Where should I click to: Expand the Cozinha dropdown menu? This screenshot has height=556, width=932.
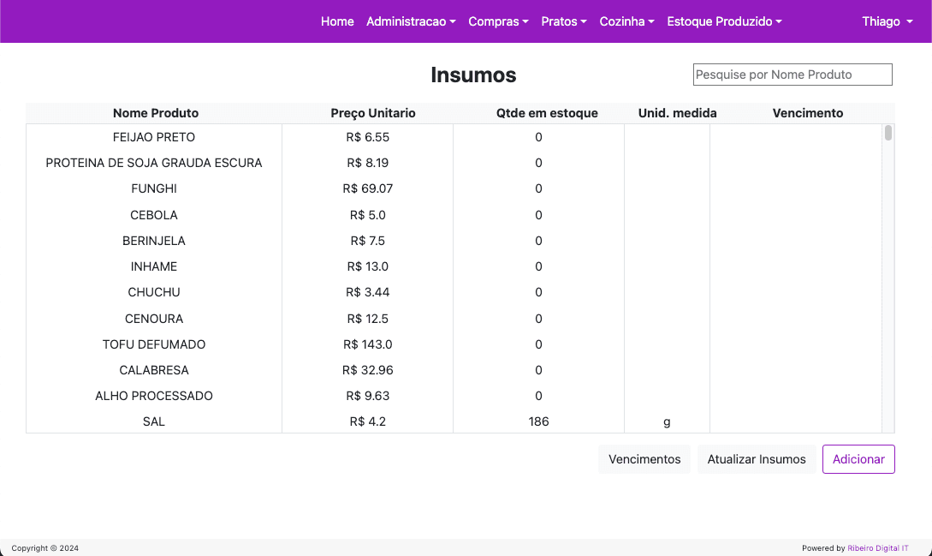pyautogui.click(x=626, y=21)
